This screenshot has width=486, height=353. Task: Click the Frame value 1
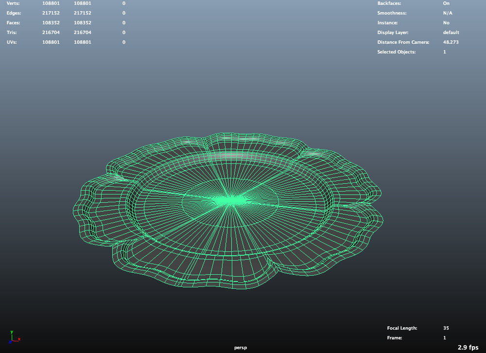click(445, 338)
